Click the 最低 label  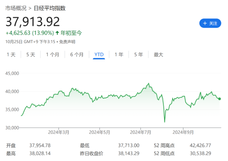[85, 145]
